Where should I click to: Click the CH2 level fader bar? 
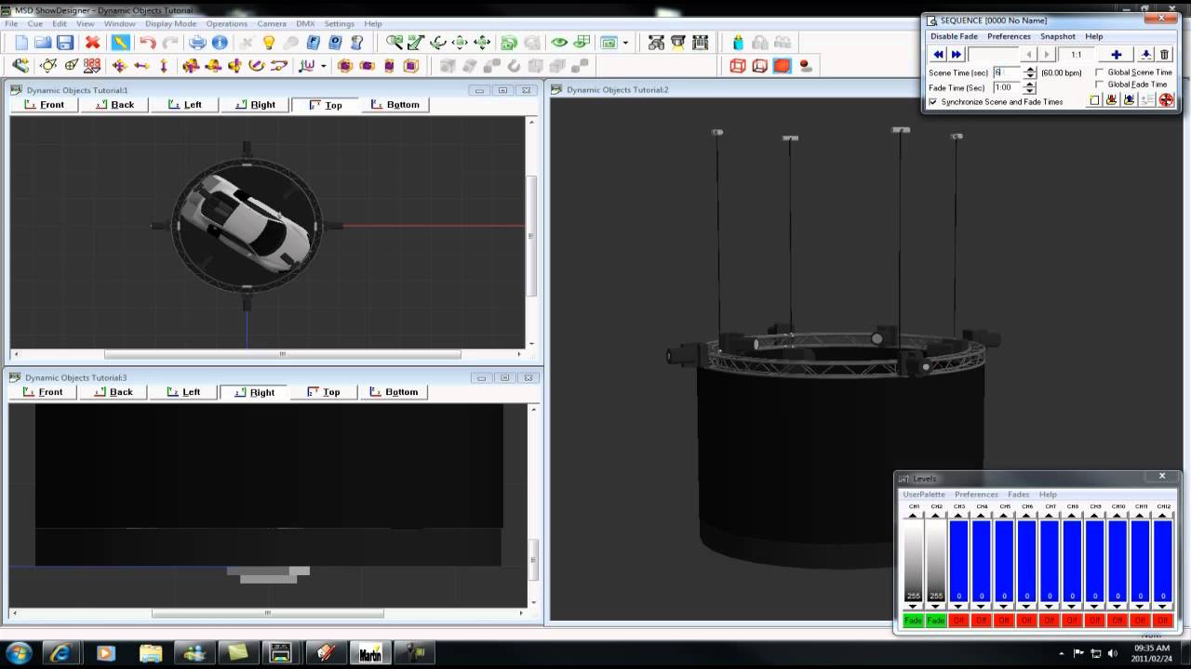(936, 561)
